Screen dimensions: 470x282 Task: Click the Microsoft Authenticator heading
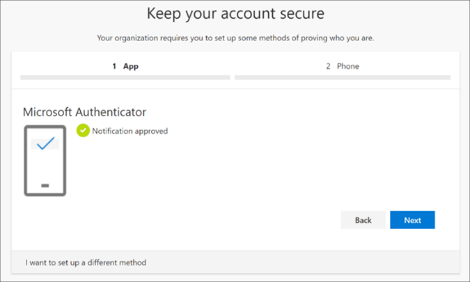(x=84, y=112)
